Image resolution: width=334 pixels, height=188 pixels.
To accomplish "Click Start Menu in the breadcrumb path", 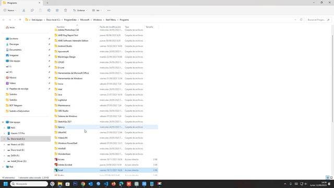I will point(111,20).
